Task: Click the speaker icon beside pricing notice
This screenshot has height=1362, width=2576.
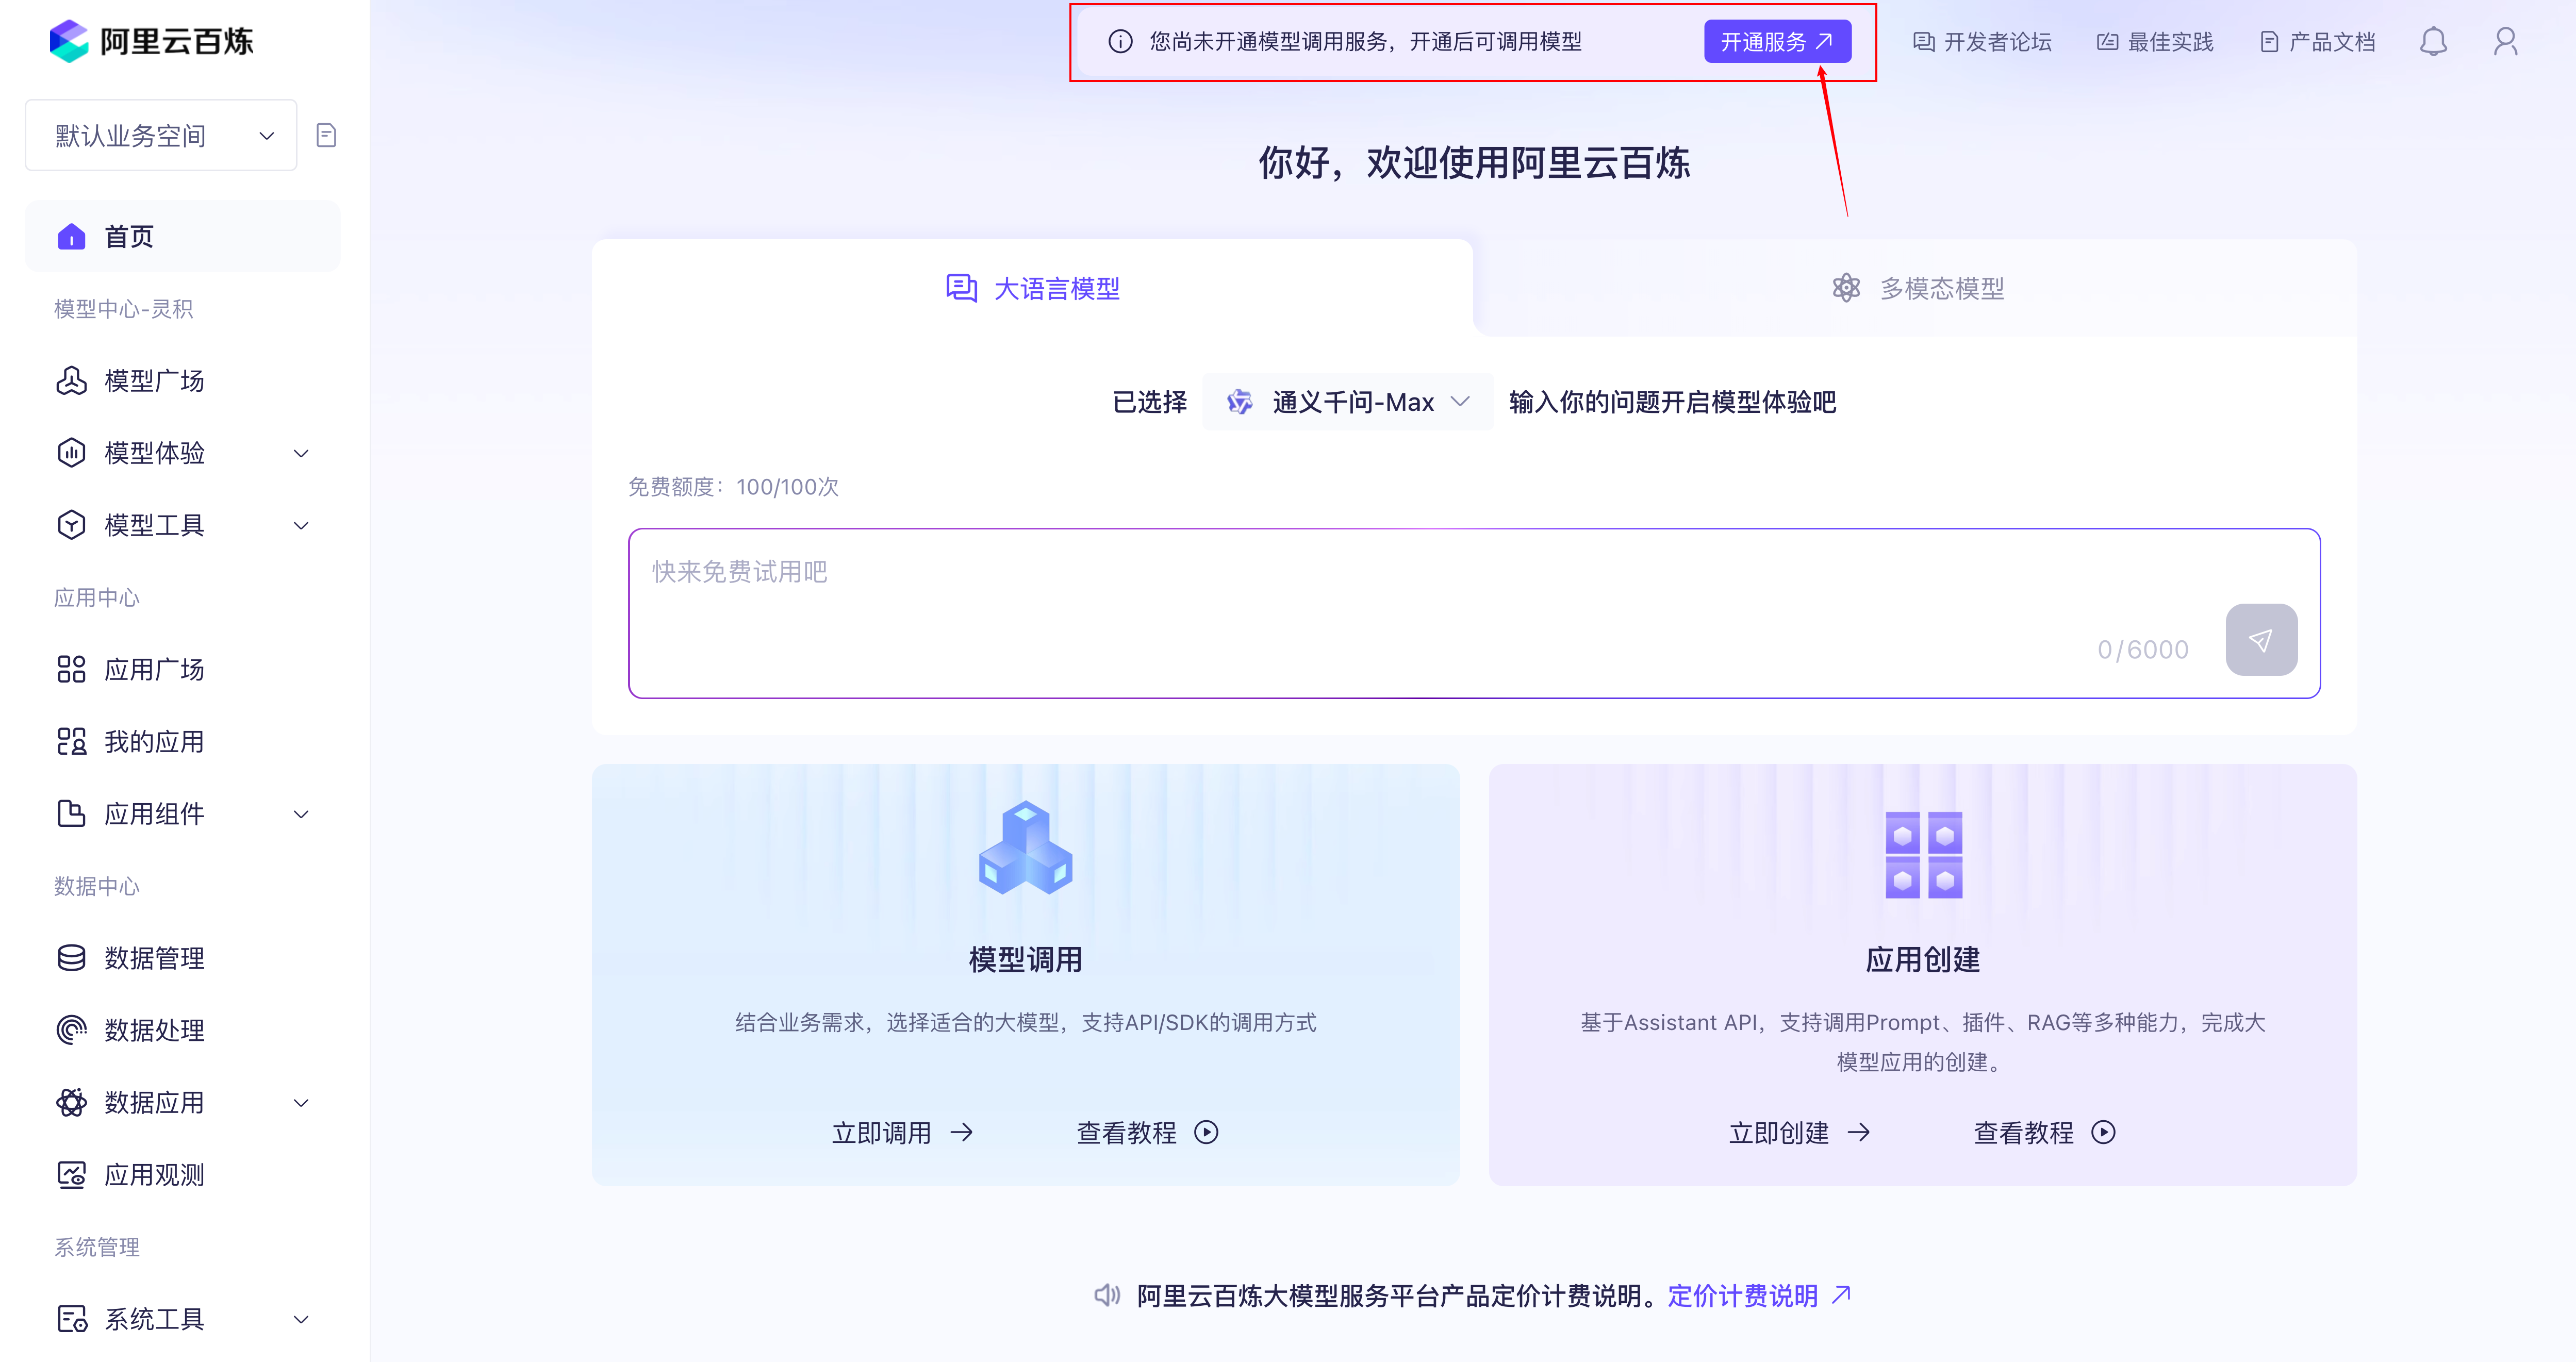Action: click(x=1107, y=1295)
